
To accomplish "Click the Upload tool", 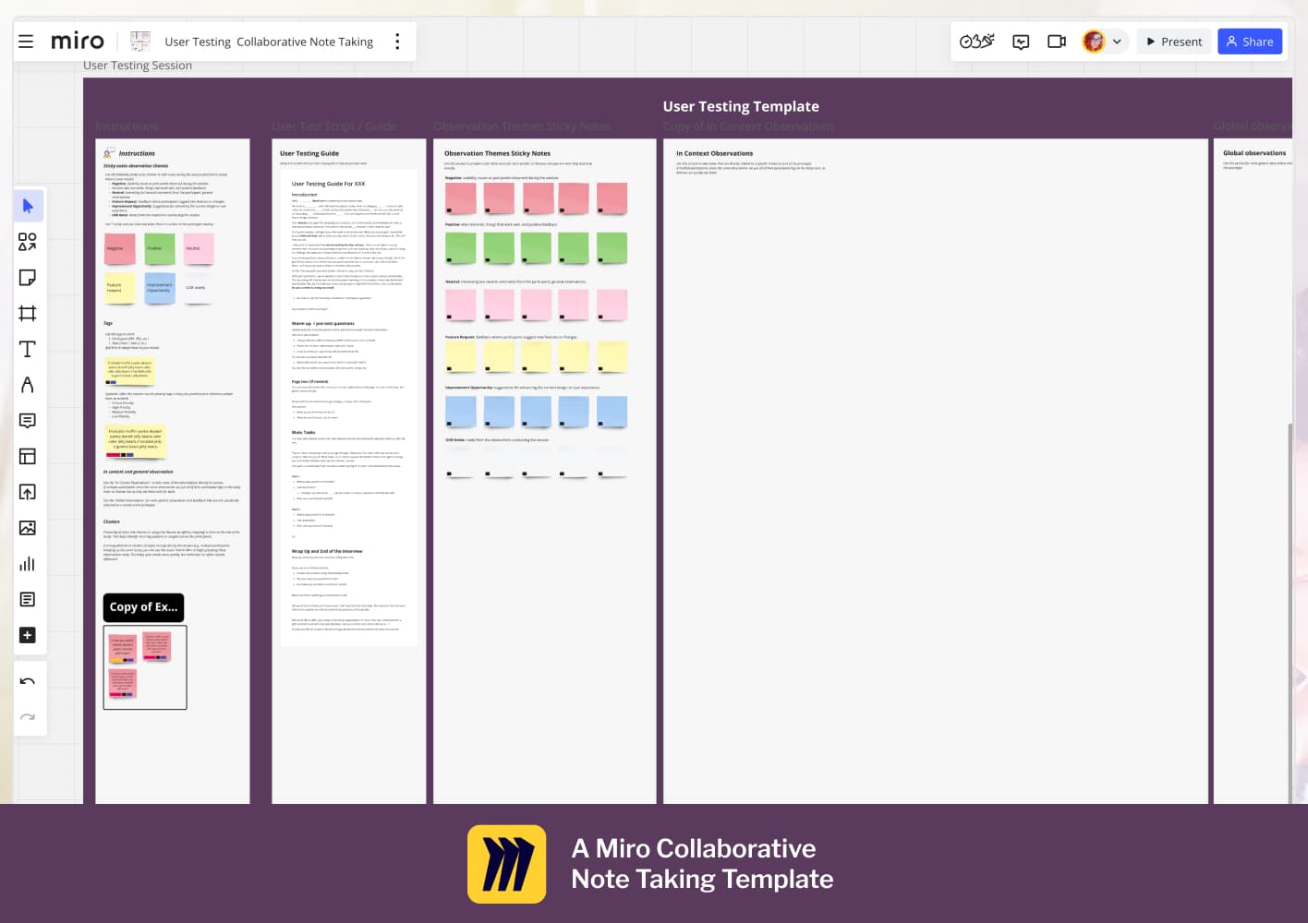I will click(28, 492).
